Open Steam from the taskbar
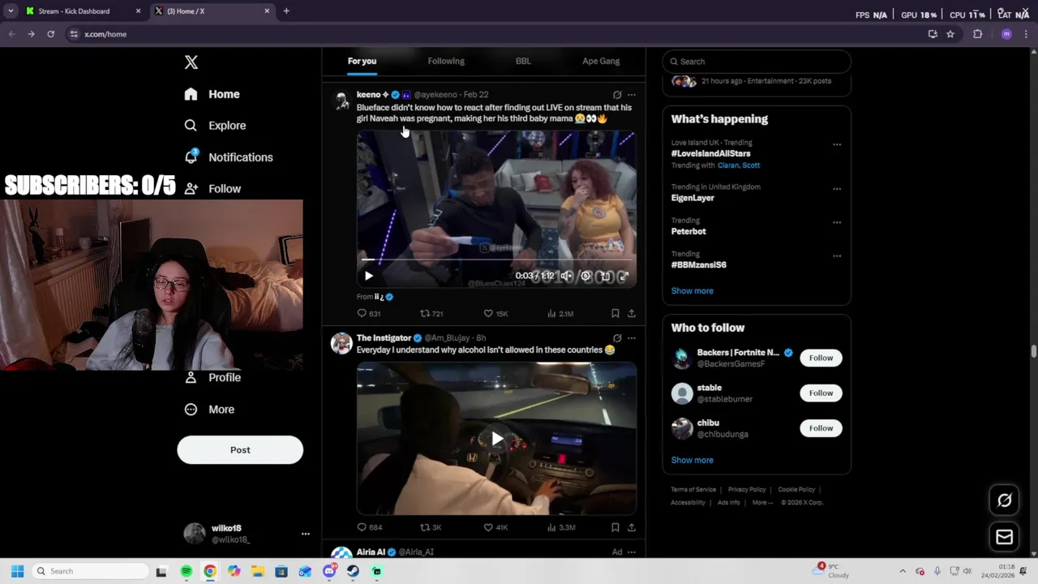Viewport: 1038px width, 584px height. (x=353, y=571)
